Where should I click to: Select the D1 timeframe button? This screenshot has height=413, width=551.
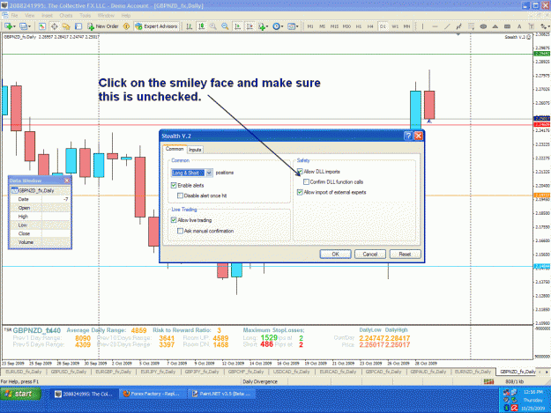383,26
